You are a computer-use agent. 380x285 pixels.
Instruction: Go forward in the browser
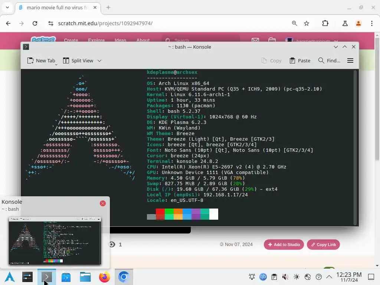[22, 23]
